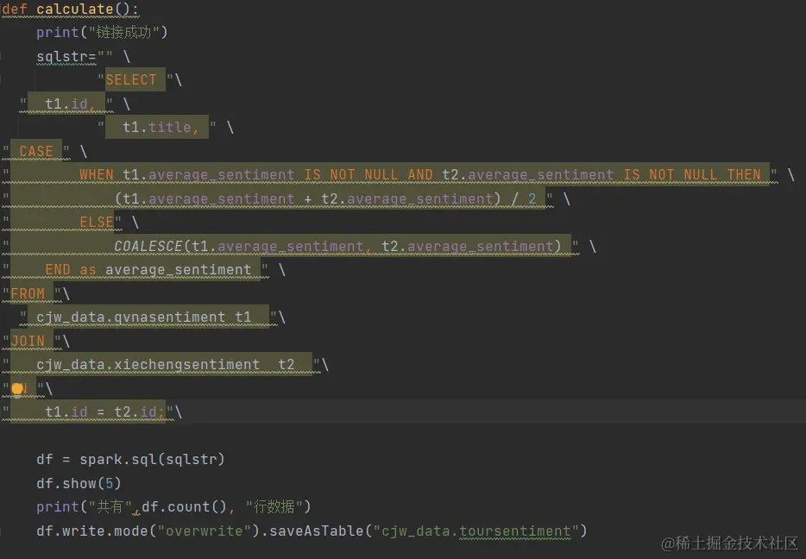This screenshot has height=559, width=806.
Task: Click the 'df.show(5)' call
Action: [79, 483]
